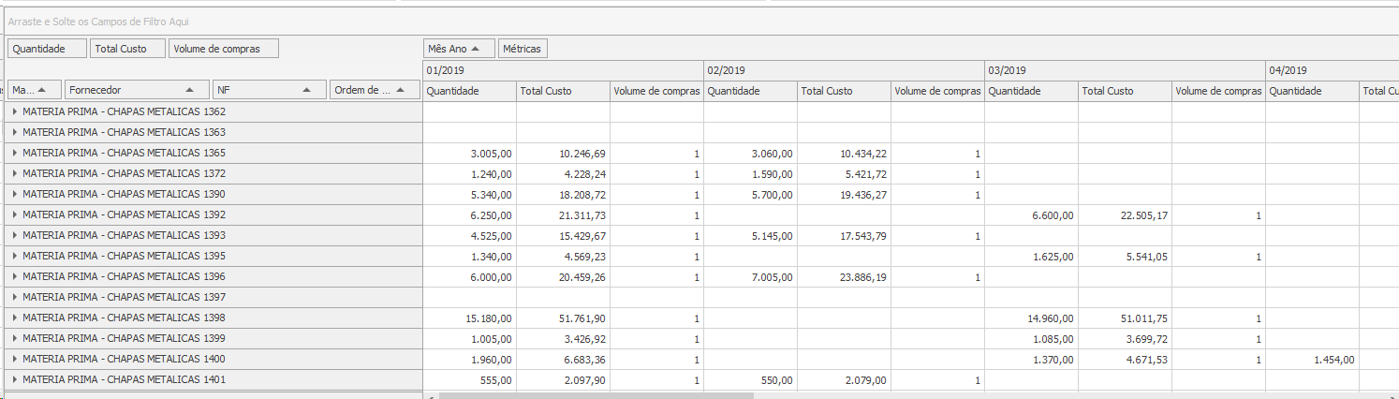The height and width of the screenshot is (399, 1399).
Task: Expand row CHAPAS METALICAS 1362
Action: (15, 111)
